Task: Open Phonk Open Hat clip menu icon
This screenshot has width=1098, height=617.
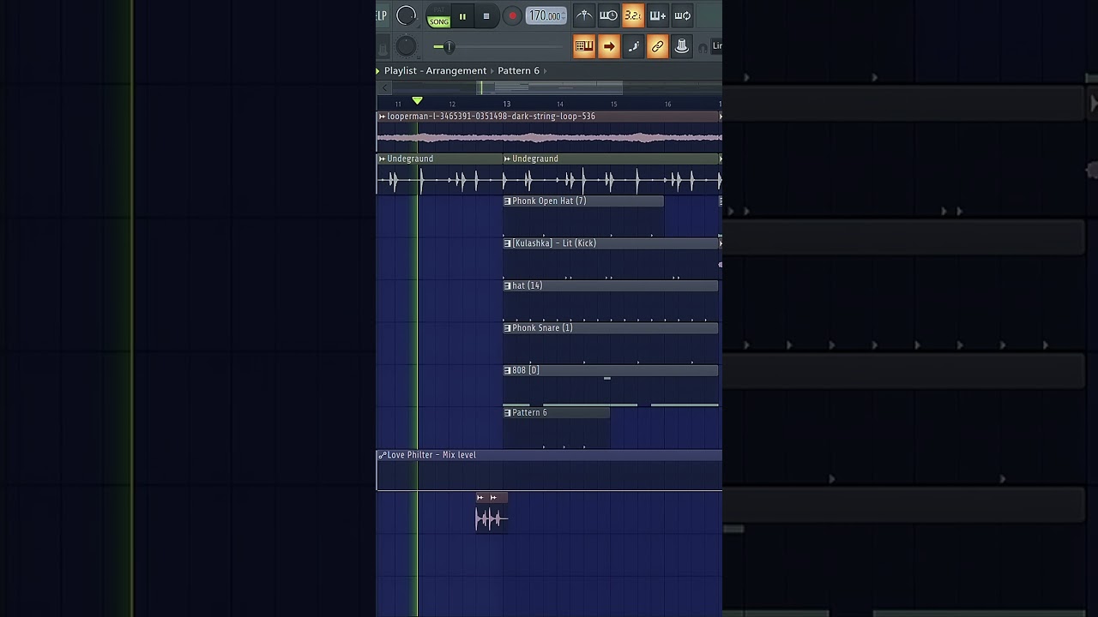Action: [x=507, y=201]
